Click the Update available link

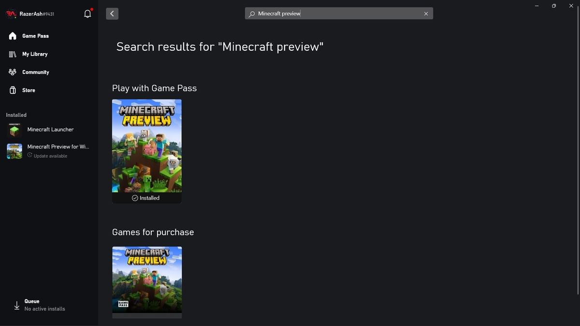pos(47,156)
